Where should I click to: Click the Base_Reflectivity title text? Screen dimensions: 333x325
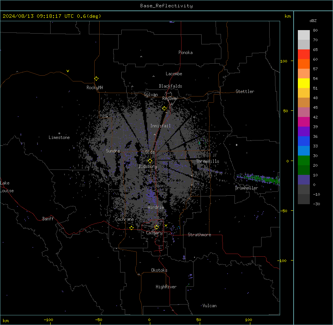click(x=166, y=6)
